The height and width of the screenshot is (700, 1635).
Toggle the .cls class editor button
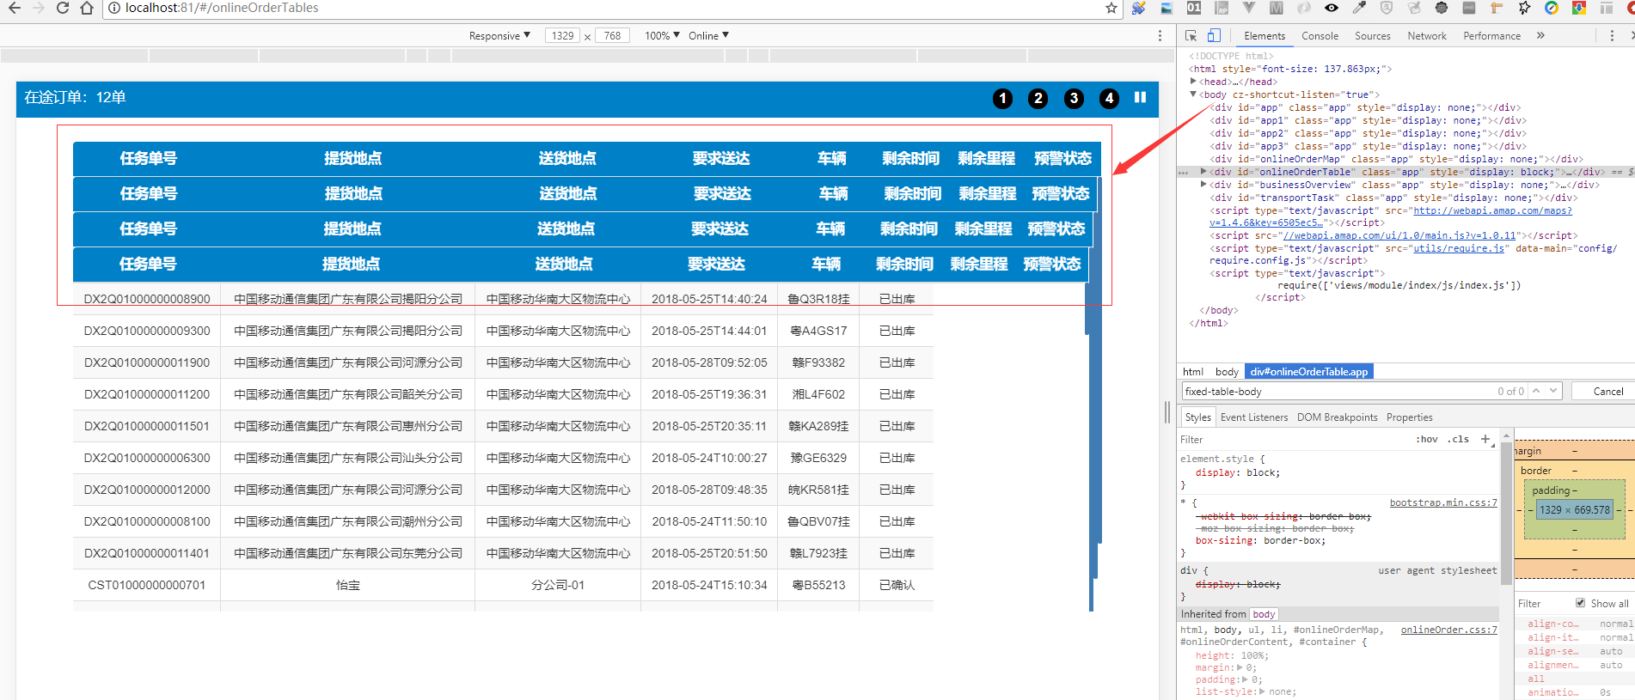click(1459, 439)
